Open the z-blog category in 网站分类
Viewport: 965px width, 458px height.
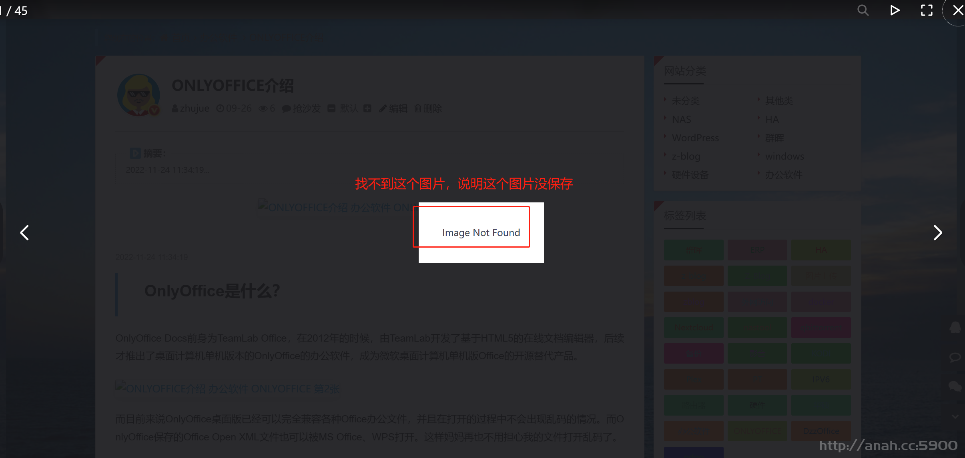click(686, 156)
